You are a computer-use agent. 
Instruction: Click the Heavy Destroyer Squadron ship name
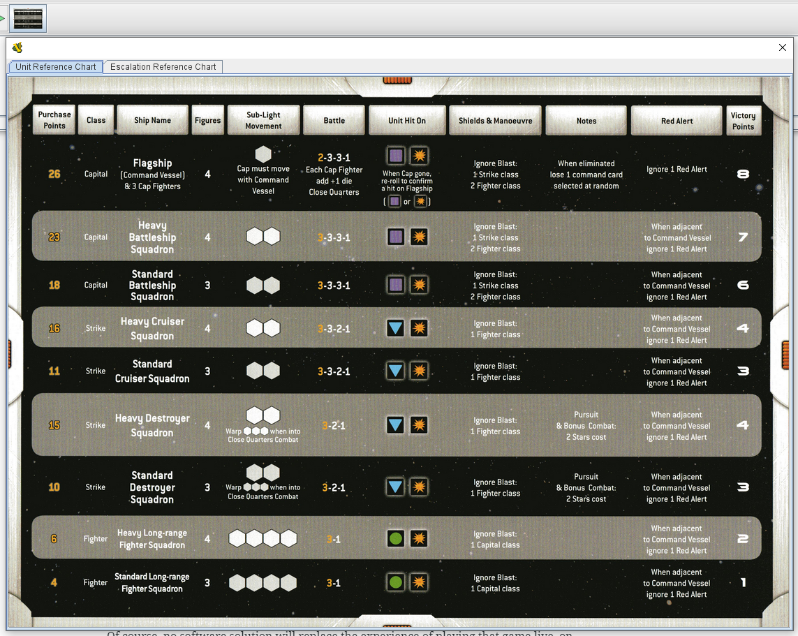[152, 425]
